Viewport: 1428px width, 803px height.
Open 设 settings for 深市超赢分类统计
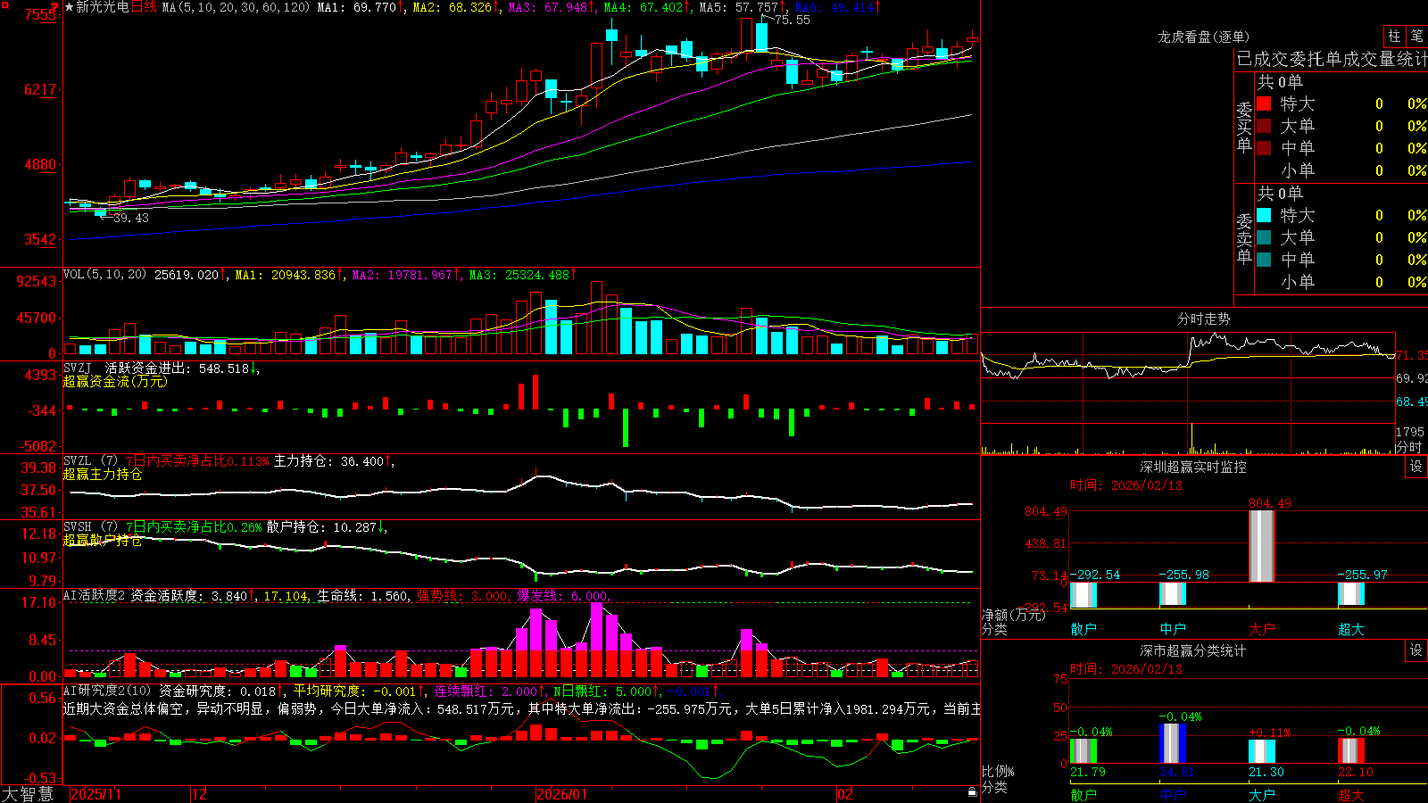pyautogui.click(x=1416, y=650)
